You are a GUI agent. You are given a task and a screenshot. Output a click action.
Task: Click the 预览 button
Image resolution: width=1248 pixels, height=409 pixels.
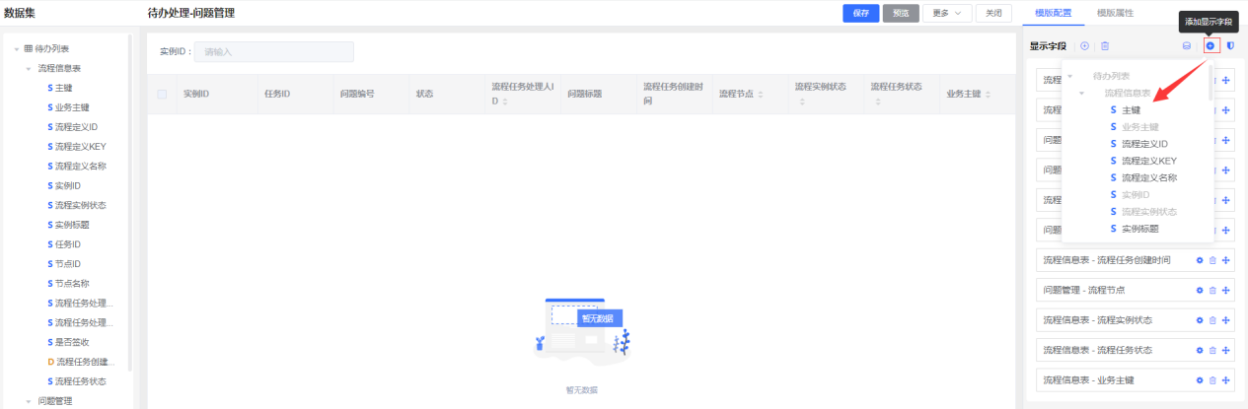pyautogui.click(x=901, y=13)
